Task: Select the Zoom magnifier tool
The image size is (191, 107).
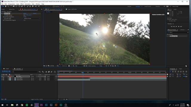Action: pyautogui.click(x=8, y=6)
